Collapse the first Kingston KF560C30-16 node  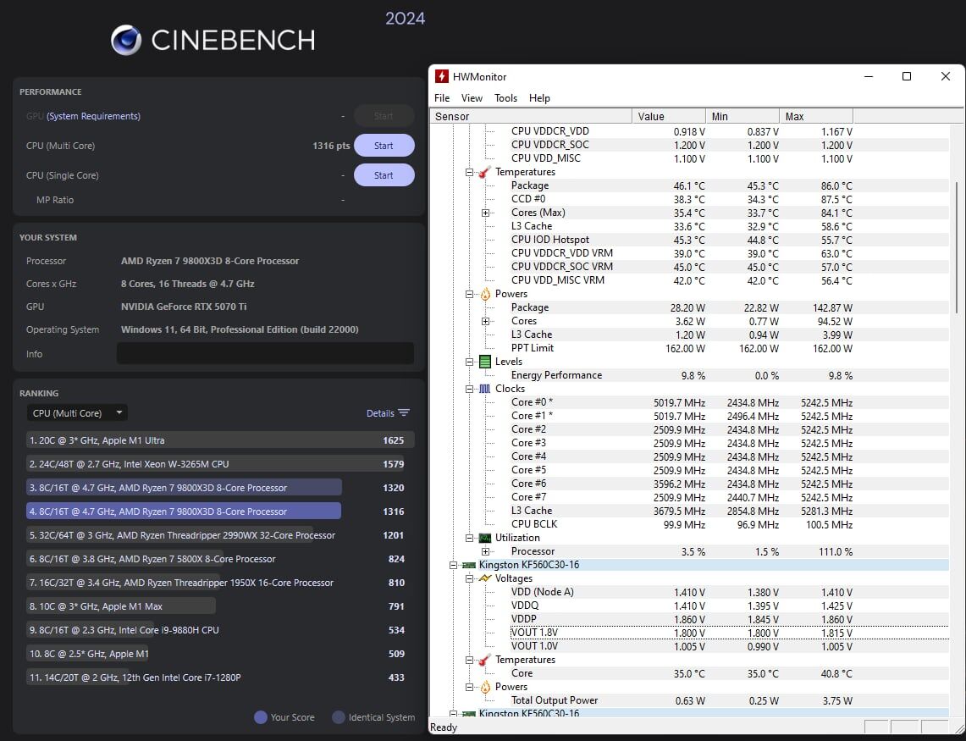[x=454, y=566]
